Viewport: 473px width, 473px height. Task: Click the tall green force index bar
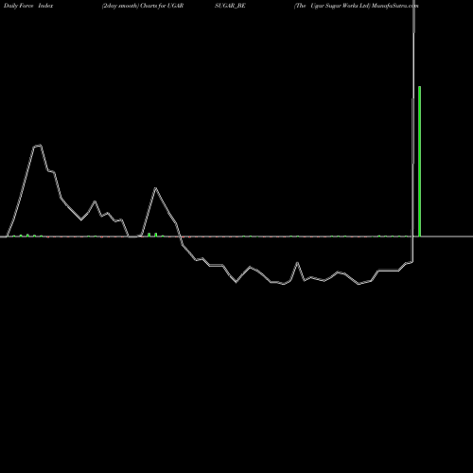pos(419,161)
